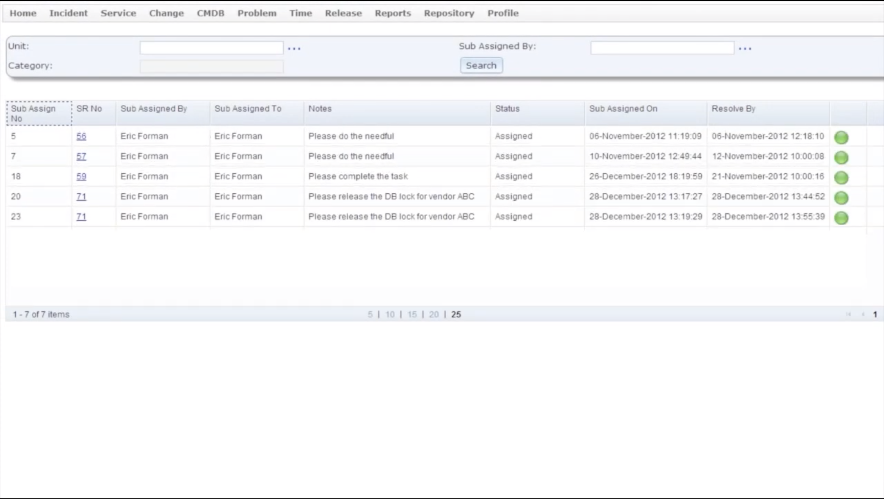
Task: Open service request link 59
Action: 81,176
